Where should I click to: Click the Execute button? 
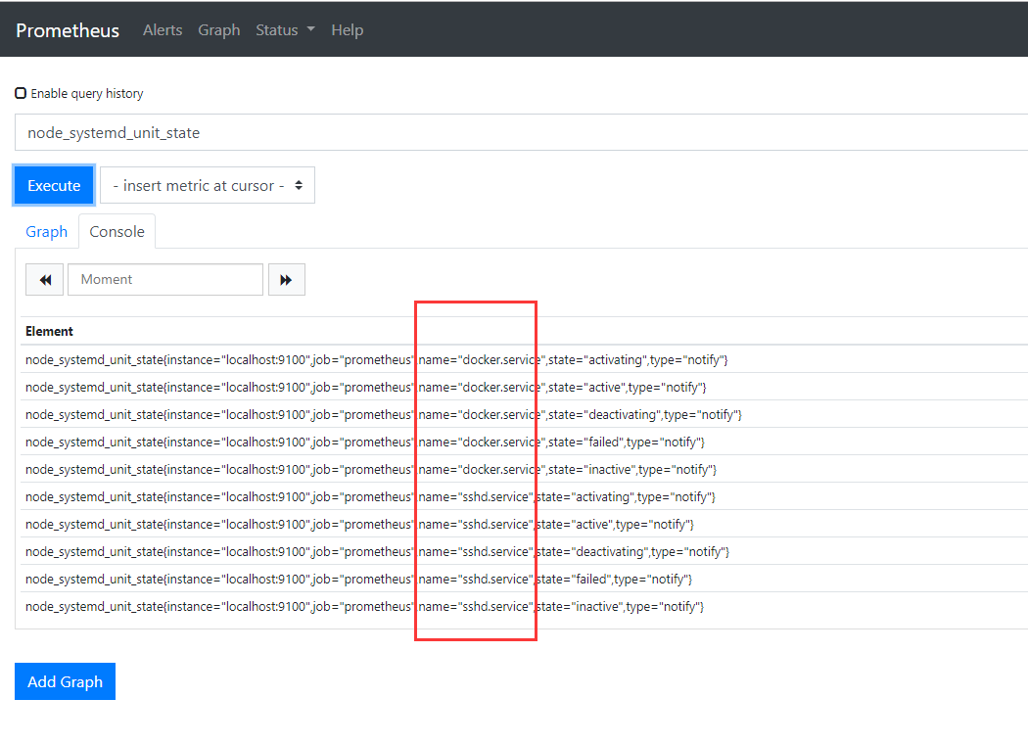point(53,184)
